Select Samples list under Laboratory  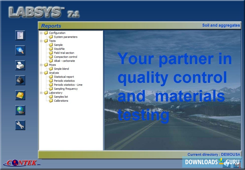tap(61, 97)
